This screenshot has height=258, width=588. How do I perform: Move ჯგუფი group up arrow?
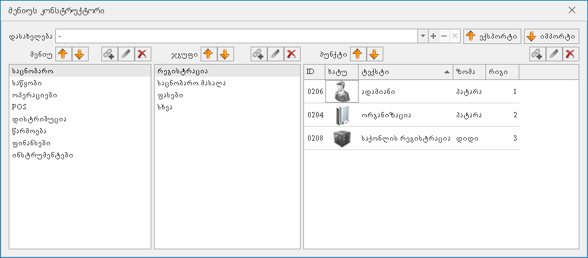click(209, 55)
